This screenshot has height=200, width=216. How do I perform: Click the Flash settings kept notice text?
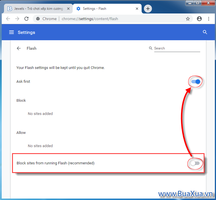click(61, 68)
